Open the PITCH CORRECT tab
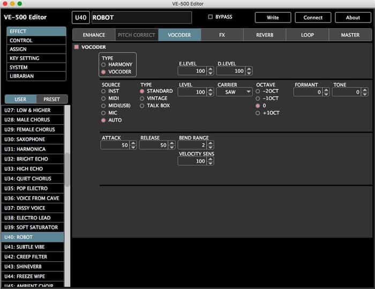 137,35
